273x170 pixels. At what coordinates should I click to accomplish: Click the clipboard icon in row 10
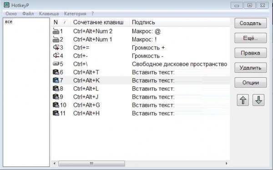coord(56,105)
